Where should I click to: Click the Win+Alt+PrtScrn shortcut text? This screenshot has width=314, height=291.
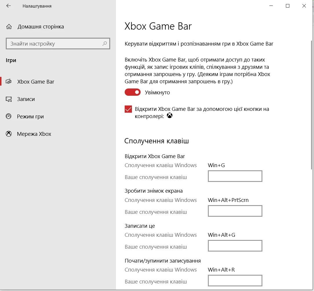click(228, 200)
